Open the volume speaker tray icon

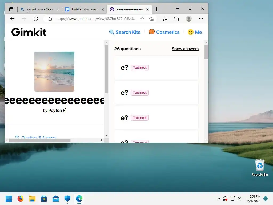point(239,199)
